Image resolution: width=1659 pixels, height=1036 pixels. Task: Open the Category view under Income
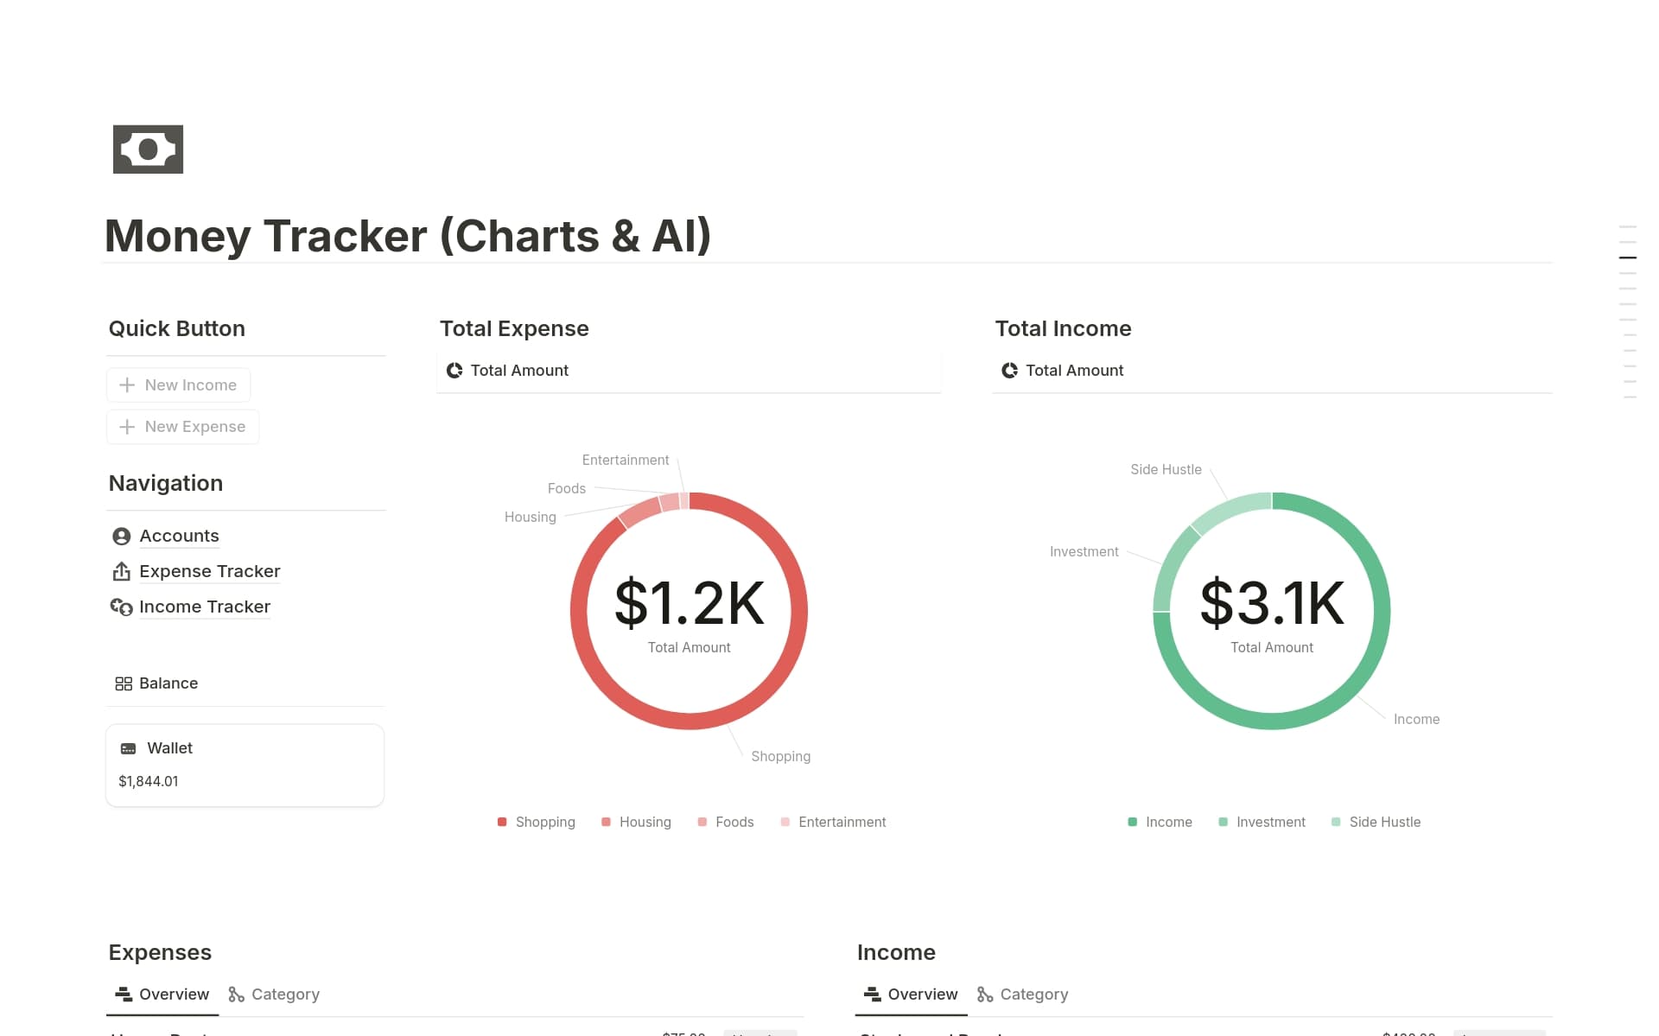pyautogui.click(x=1022, y=994)
